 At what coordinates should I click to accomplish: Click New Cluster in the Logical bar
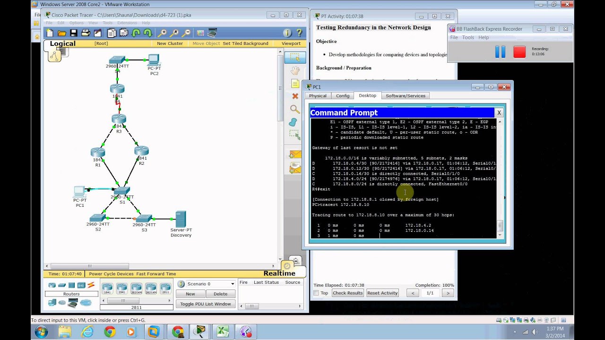(x=170, y=43)
